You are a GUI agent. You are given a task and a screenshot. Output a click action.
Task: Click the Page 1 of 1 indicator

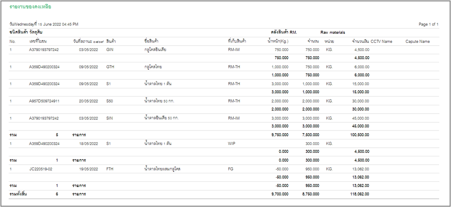click(428, 24)
